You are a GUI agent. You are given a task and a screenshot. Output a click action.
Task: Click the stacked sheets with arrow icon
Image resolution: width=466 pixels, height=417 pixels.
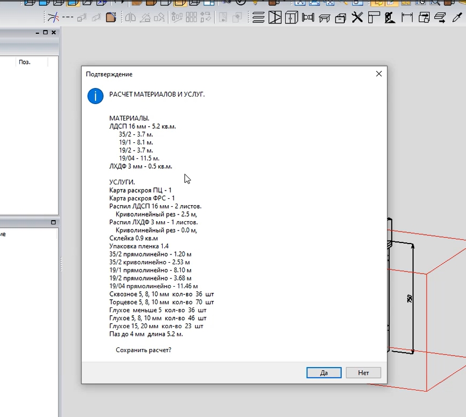[x=440, y=18]
